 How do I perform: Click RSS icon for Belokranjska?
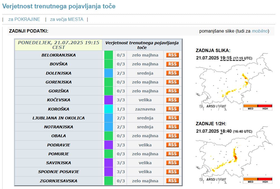point(172,55)
